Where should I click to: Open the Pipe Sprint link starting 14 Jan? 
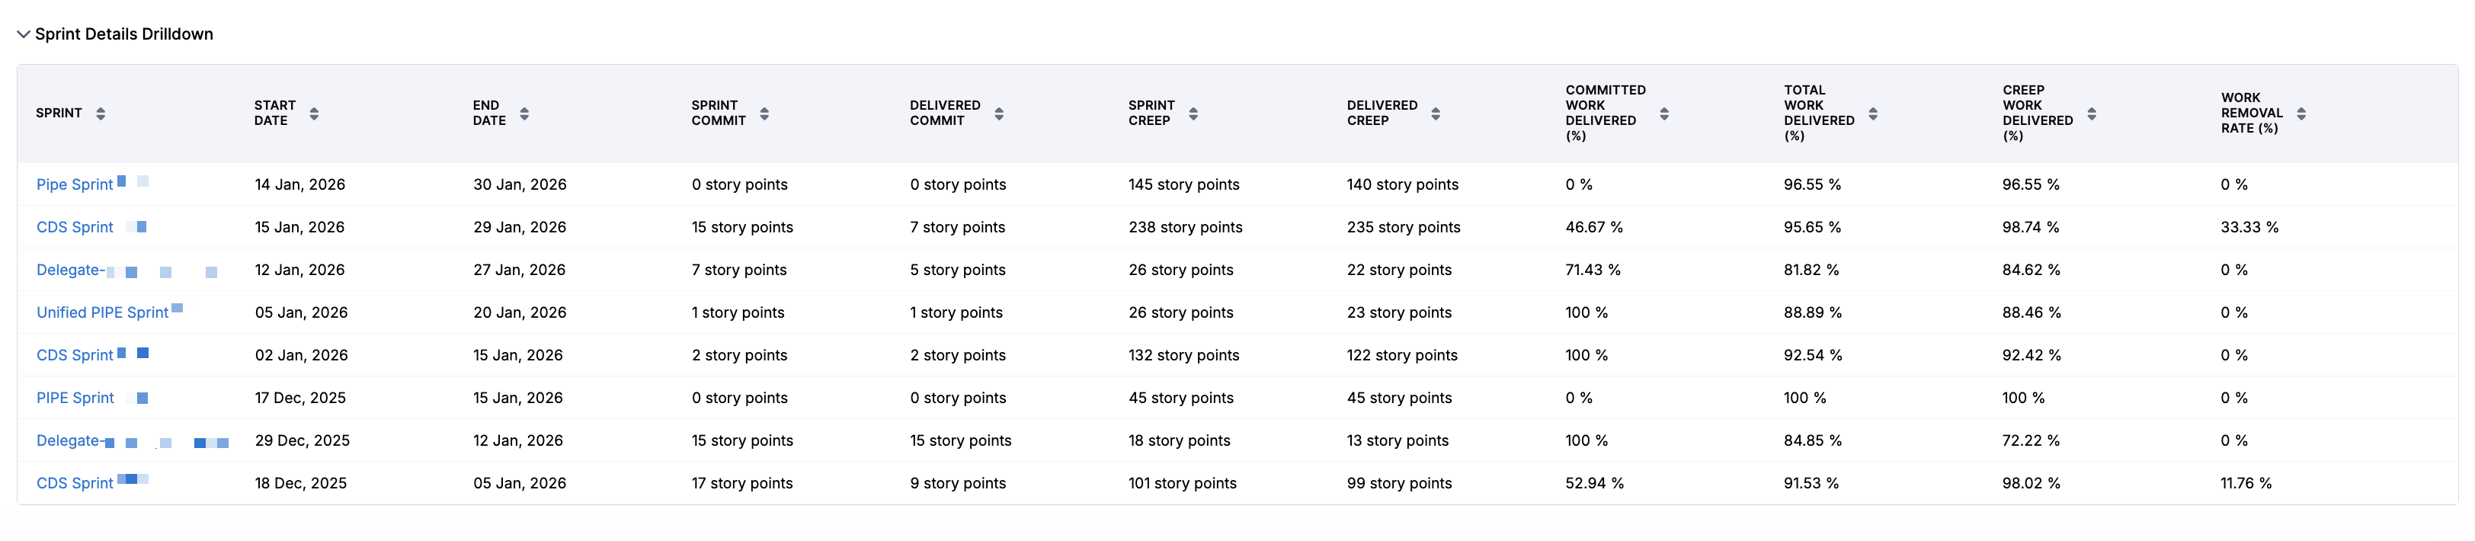click(75, 184)
